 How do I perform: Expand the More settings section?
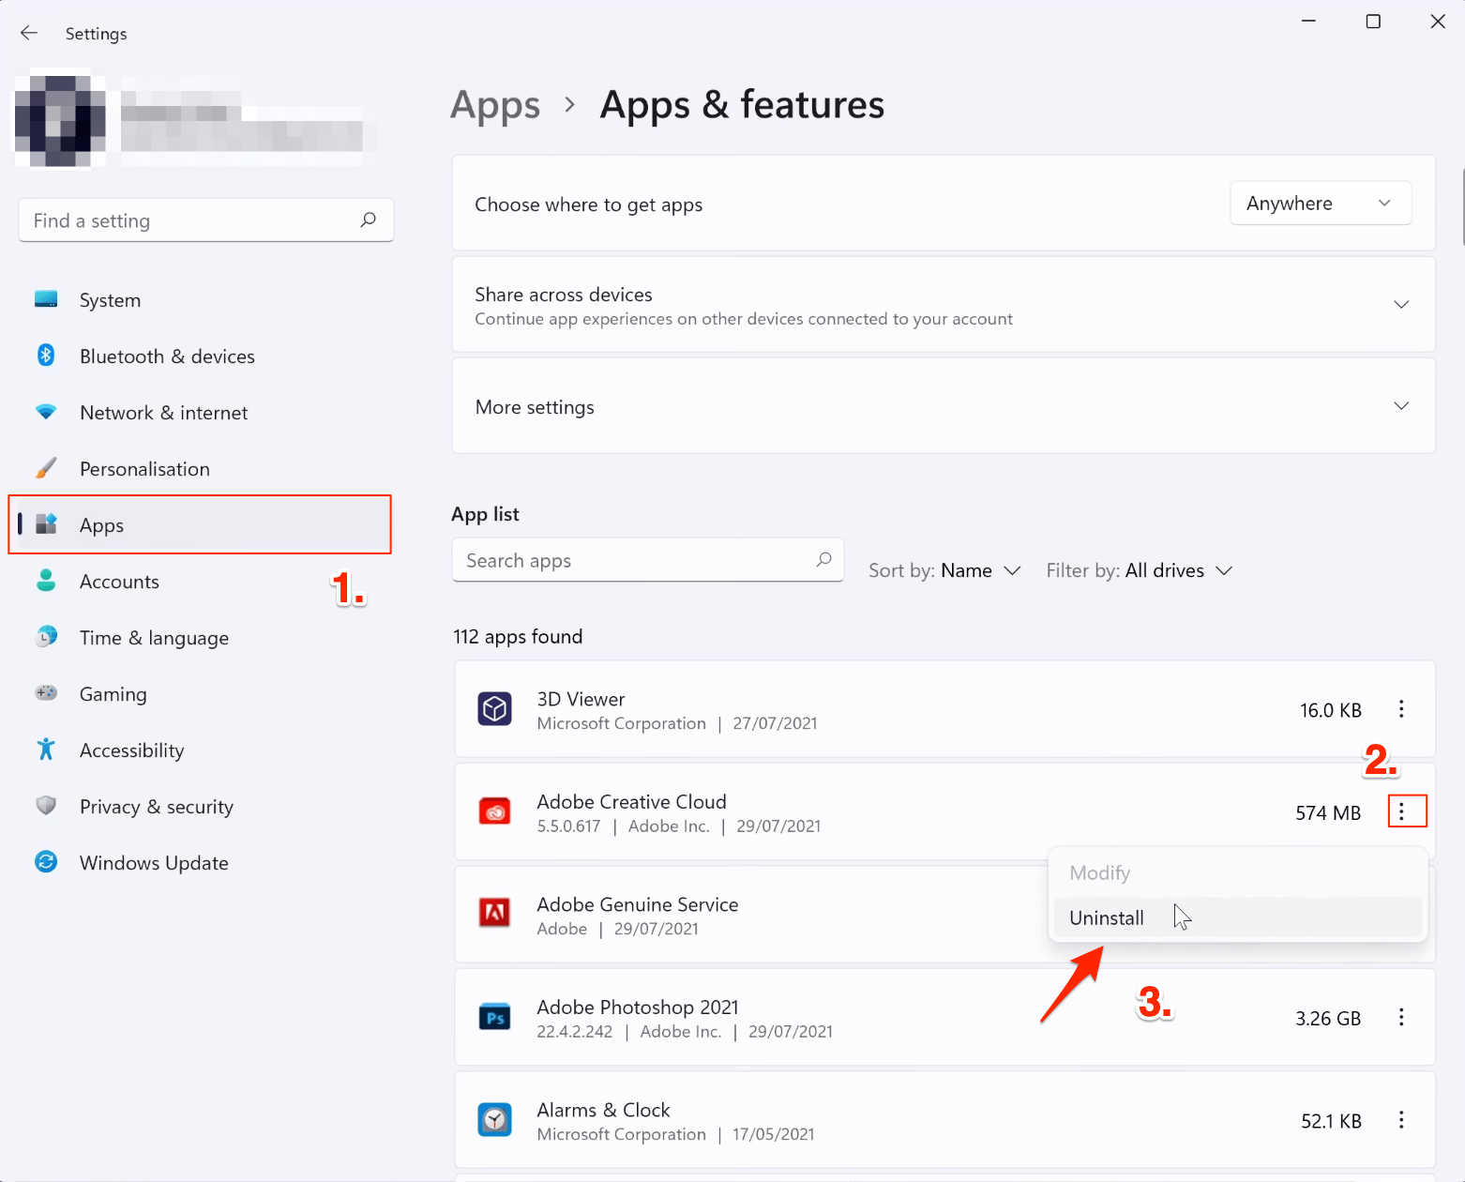pos(1400,406)
